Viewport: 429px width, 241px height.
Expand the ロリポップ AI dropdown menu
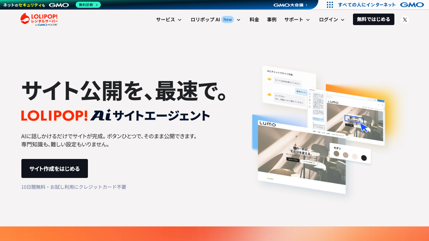tap(216, 20)
